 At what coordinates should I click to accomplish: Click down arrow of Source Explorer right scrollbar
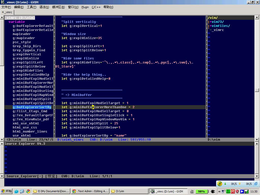(x=257, y=176)
